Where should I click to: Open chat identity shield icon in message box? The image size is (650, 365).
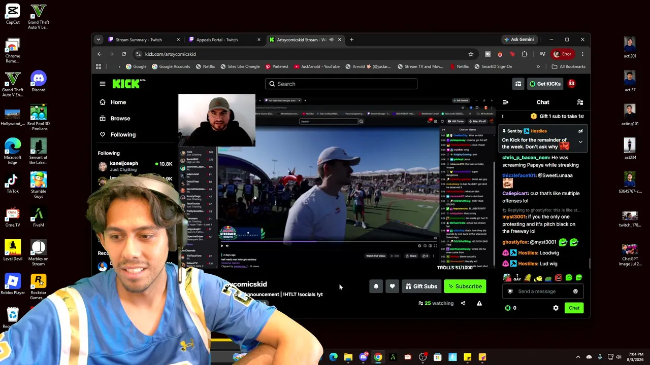click(x=510, y=291)
